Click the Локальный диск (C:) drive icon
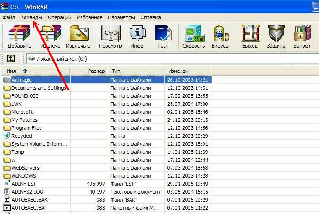The height and width of the screenshot is (214, 319). 32,59
